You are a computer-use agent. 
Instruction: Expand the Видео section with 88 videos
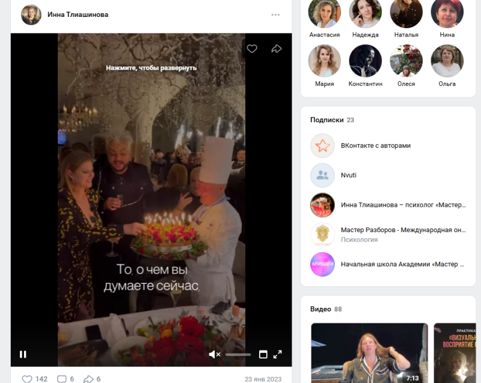pos(320,309)
